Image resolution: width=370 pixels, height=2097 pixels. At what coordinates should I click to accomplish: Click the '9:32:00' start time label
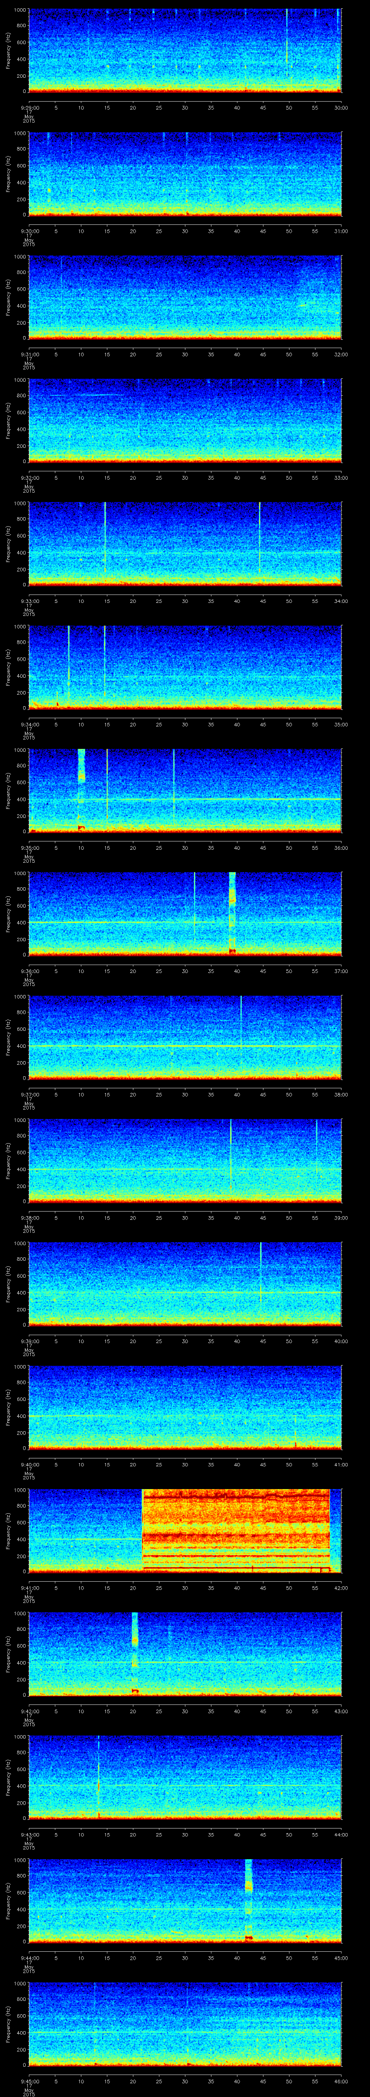(29, 477)
